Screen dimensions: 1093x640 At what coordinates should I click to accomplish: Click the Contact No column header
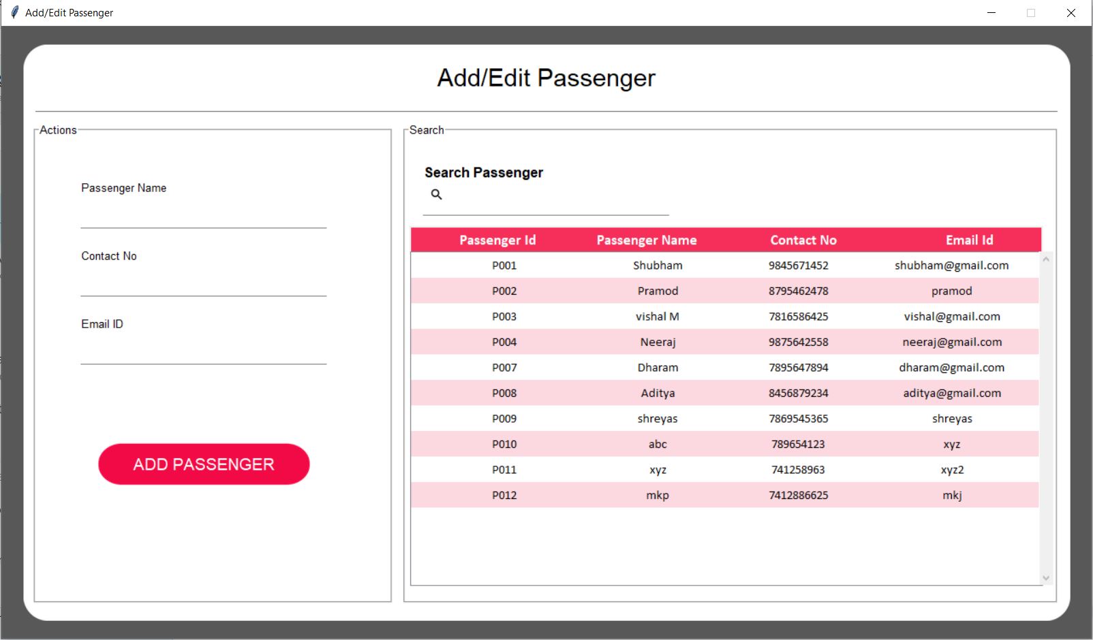[803, 240]
